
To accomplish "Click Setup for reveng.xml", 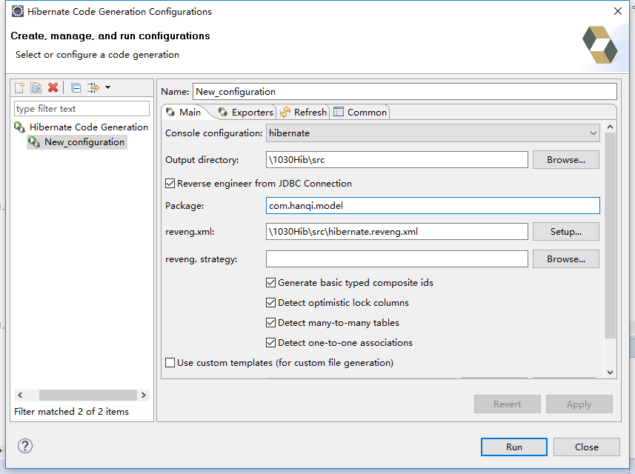I will pos(566,232).
